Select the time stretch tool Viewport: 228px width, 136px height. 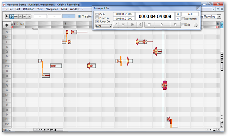25,16
